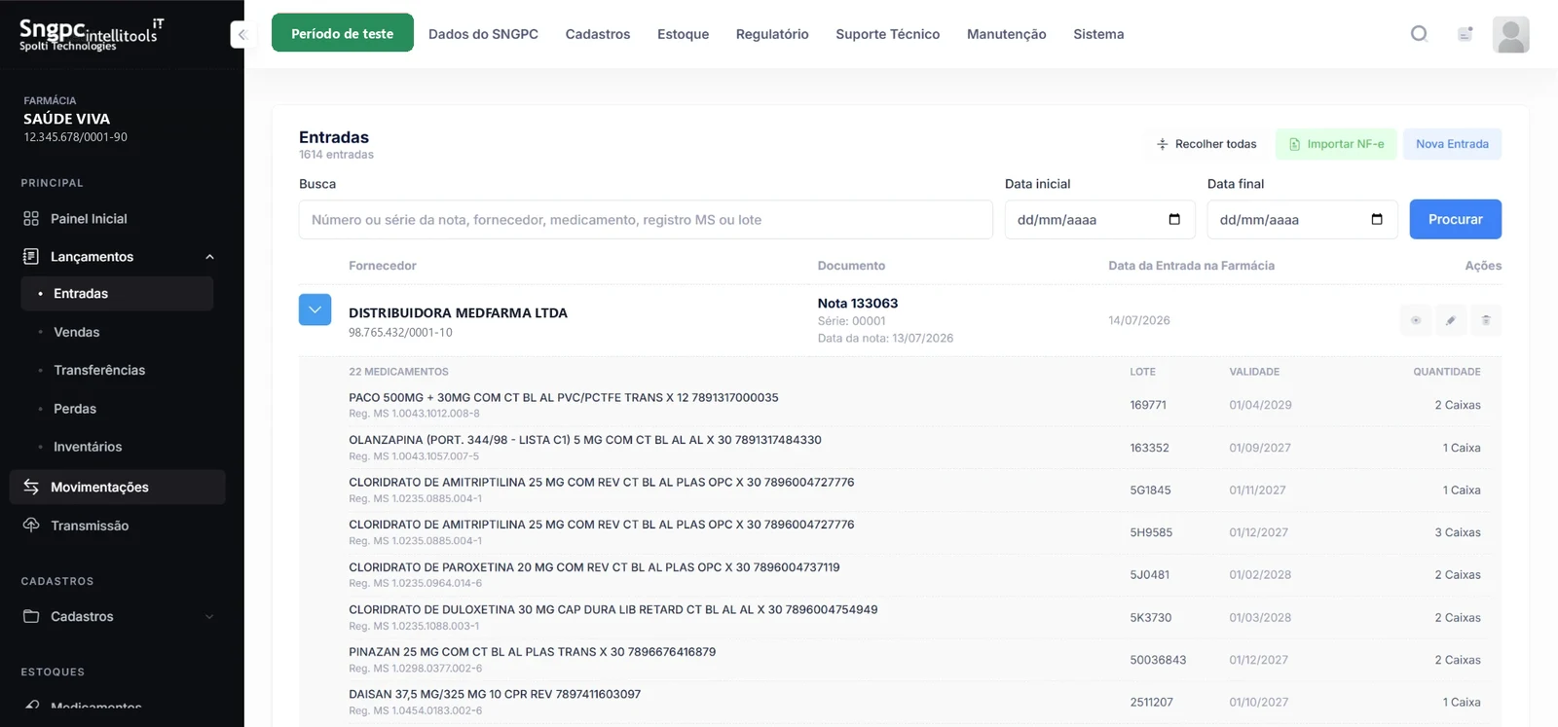
Task: Open the Estoque menu
Action: [683, 34]
